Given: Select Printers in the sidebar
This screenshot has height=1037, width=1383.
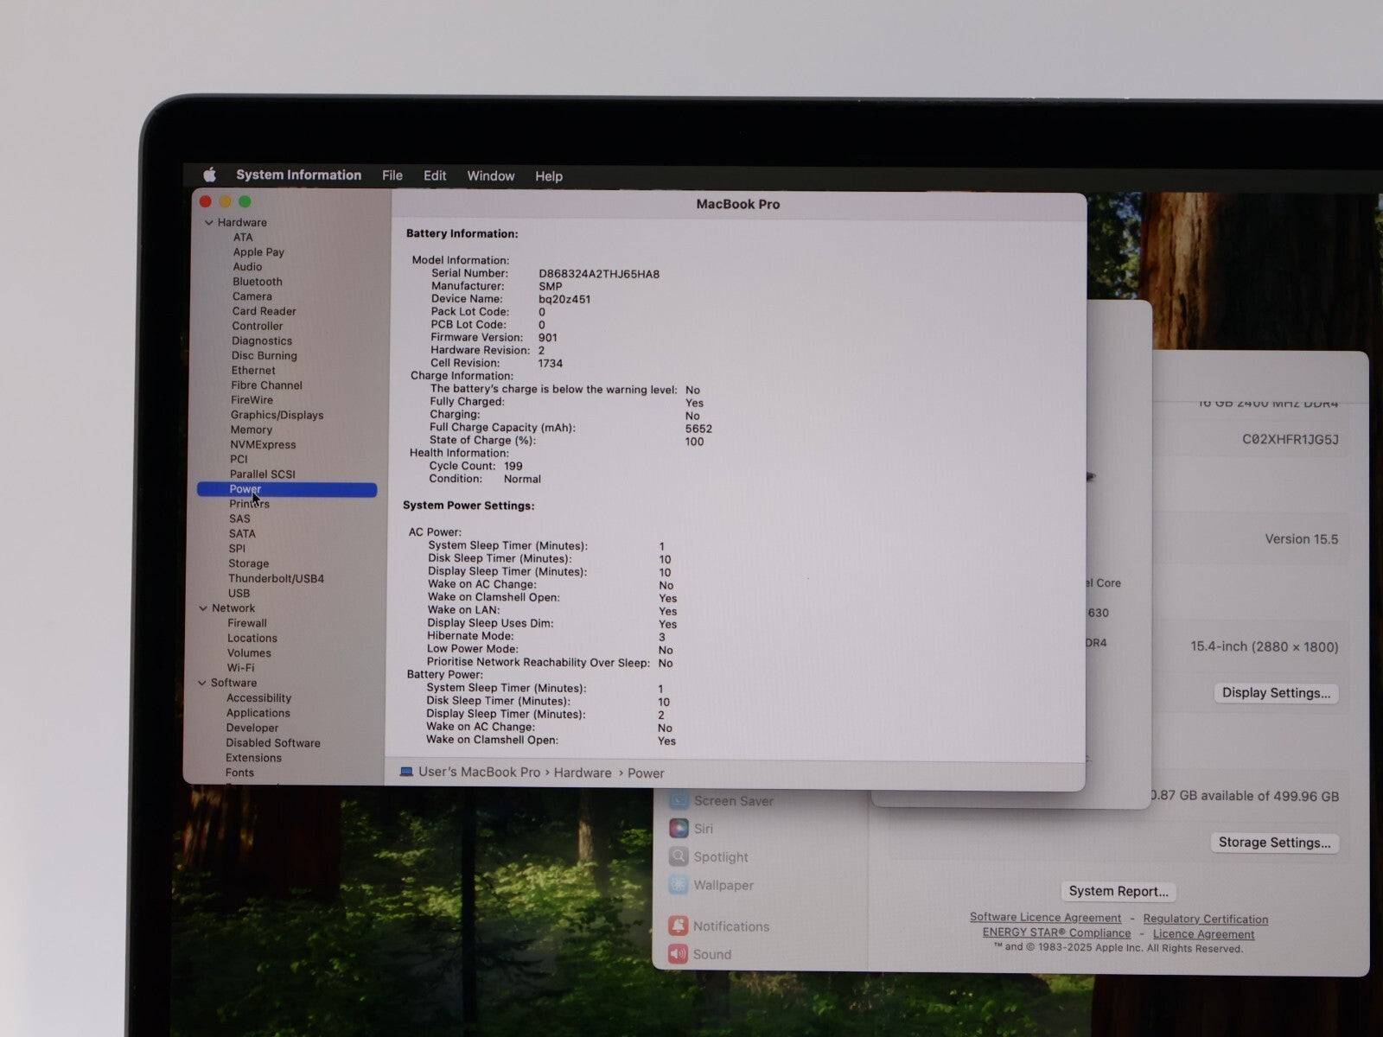Looking at the screenshot, I should 249,504.
